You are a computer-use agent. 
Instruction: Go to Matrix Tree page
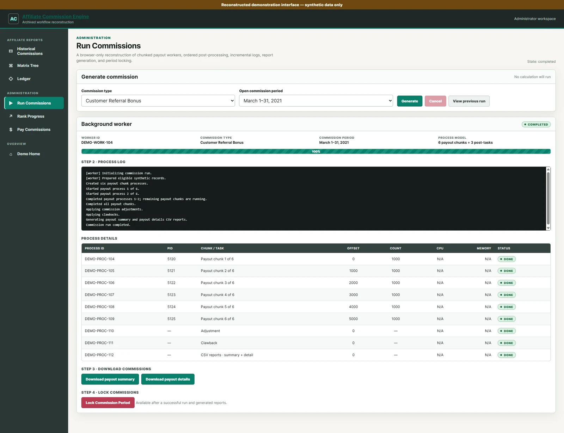[34, 65]
